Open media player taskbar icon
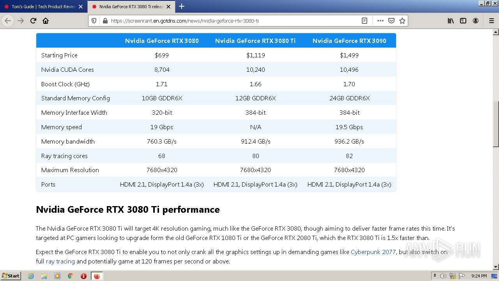Viewport: 499px width, 281px height. point(57,276)
